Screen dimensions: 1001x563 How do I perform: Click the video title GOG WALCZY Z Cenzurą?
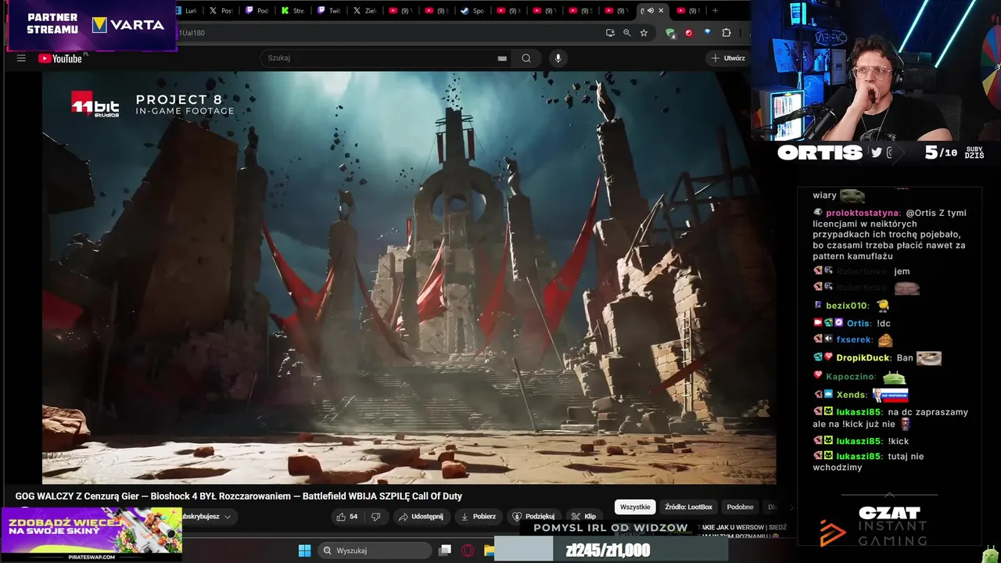[239, 497]
